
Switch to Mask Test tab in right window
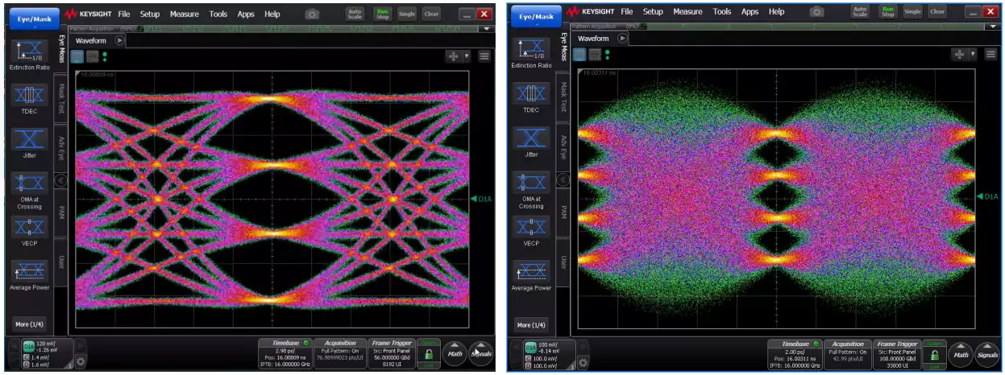565,96
